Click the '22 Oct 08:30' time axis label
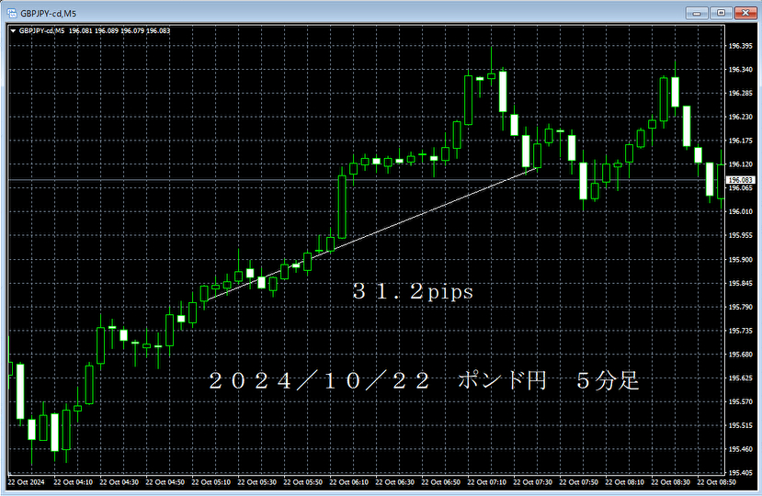This screenshot has width=762, height=496. pyautogui.click(x=671, y=482)
